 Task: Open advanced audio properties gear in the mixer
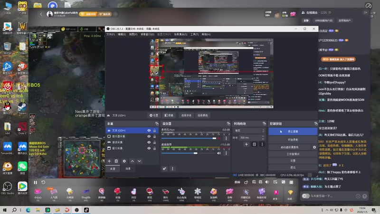[x=164, y=169]
